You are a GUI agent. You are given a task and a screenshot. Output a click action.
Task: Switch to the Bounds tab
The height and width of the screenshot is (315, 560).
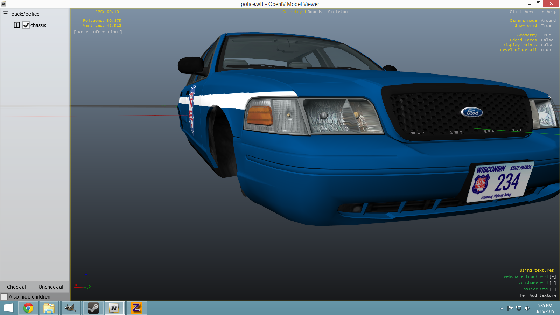click(315, 12)
